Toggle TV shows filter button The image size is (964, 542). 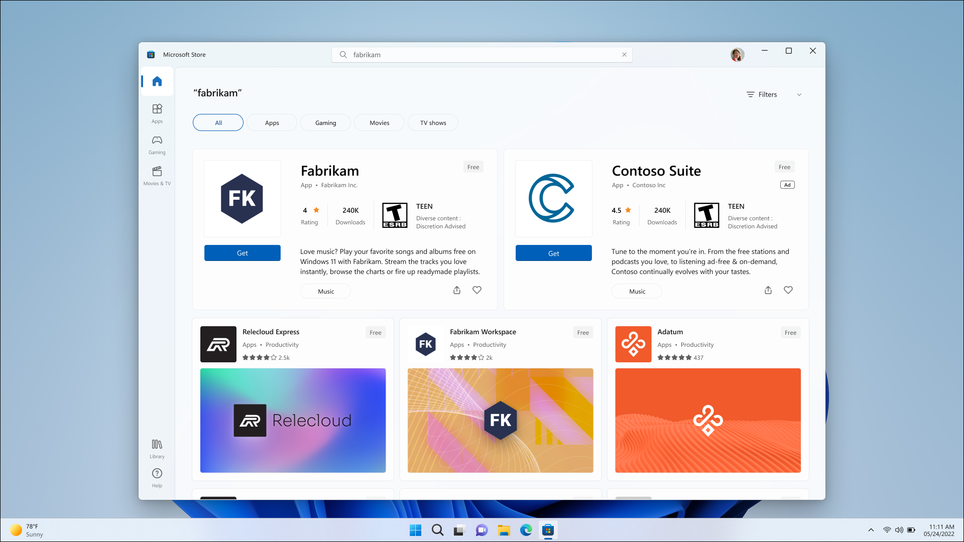point(433,122)
